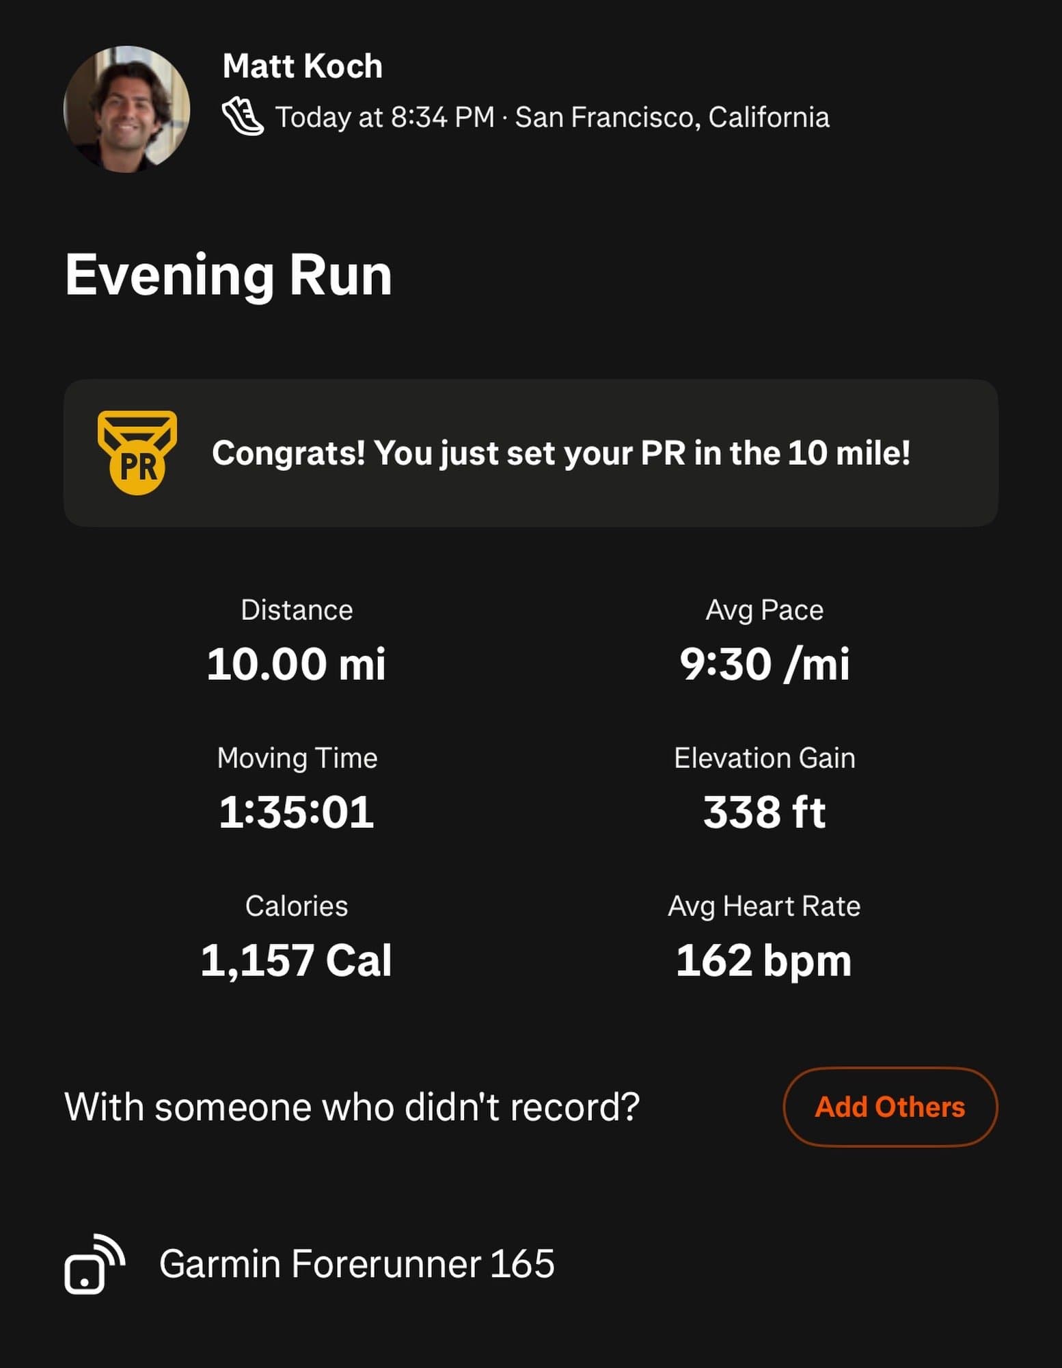Screen dimensions: 1062x1368
Task: Open Matt Koch's profile photo
Action: click(x=126, y=109)
